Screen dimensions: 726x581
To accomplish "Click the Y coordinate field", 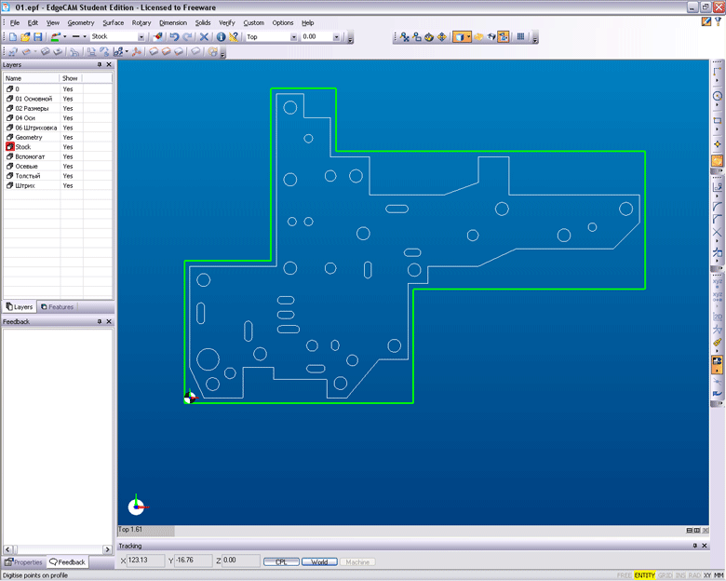I will pyautogui.click(x=194, y=561).
